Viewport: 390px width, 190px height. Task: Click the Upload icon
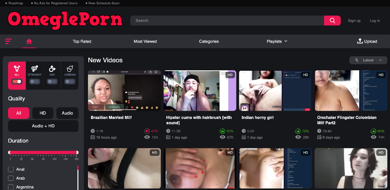360,41
